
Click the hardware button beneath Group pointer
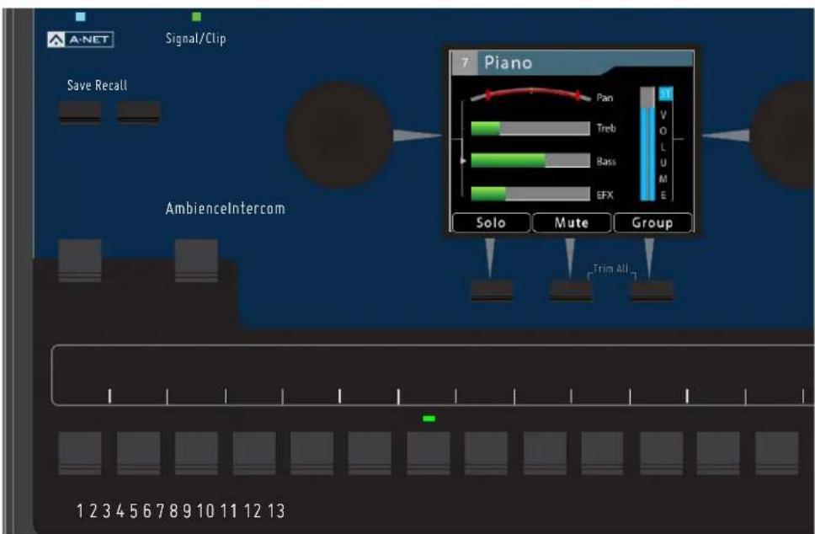coord(652,290)
